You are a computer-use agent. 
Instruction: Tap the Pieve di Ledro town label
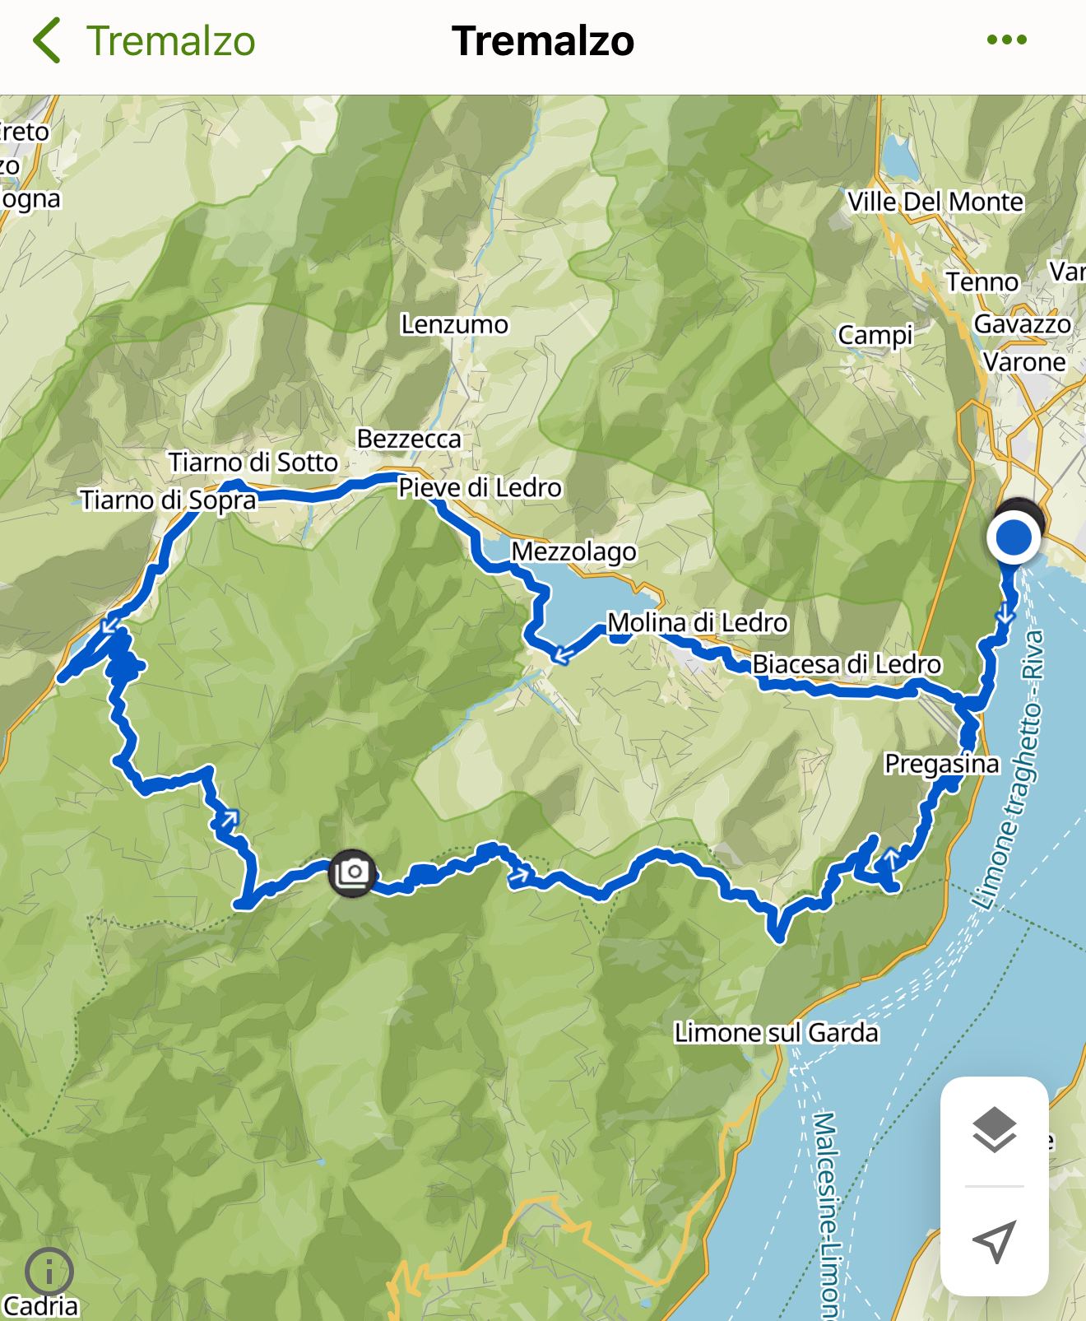480,488
